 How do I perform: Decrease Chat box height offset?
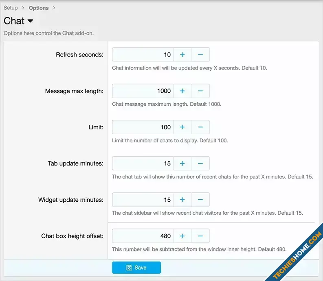(200, 236)
